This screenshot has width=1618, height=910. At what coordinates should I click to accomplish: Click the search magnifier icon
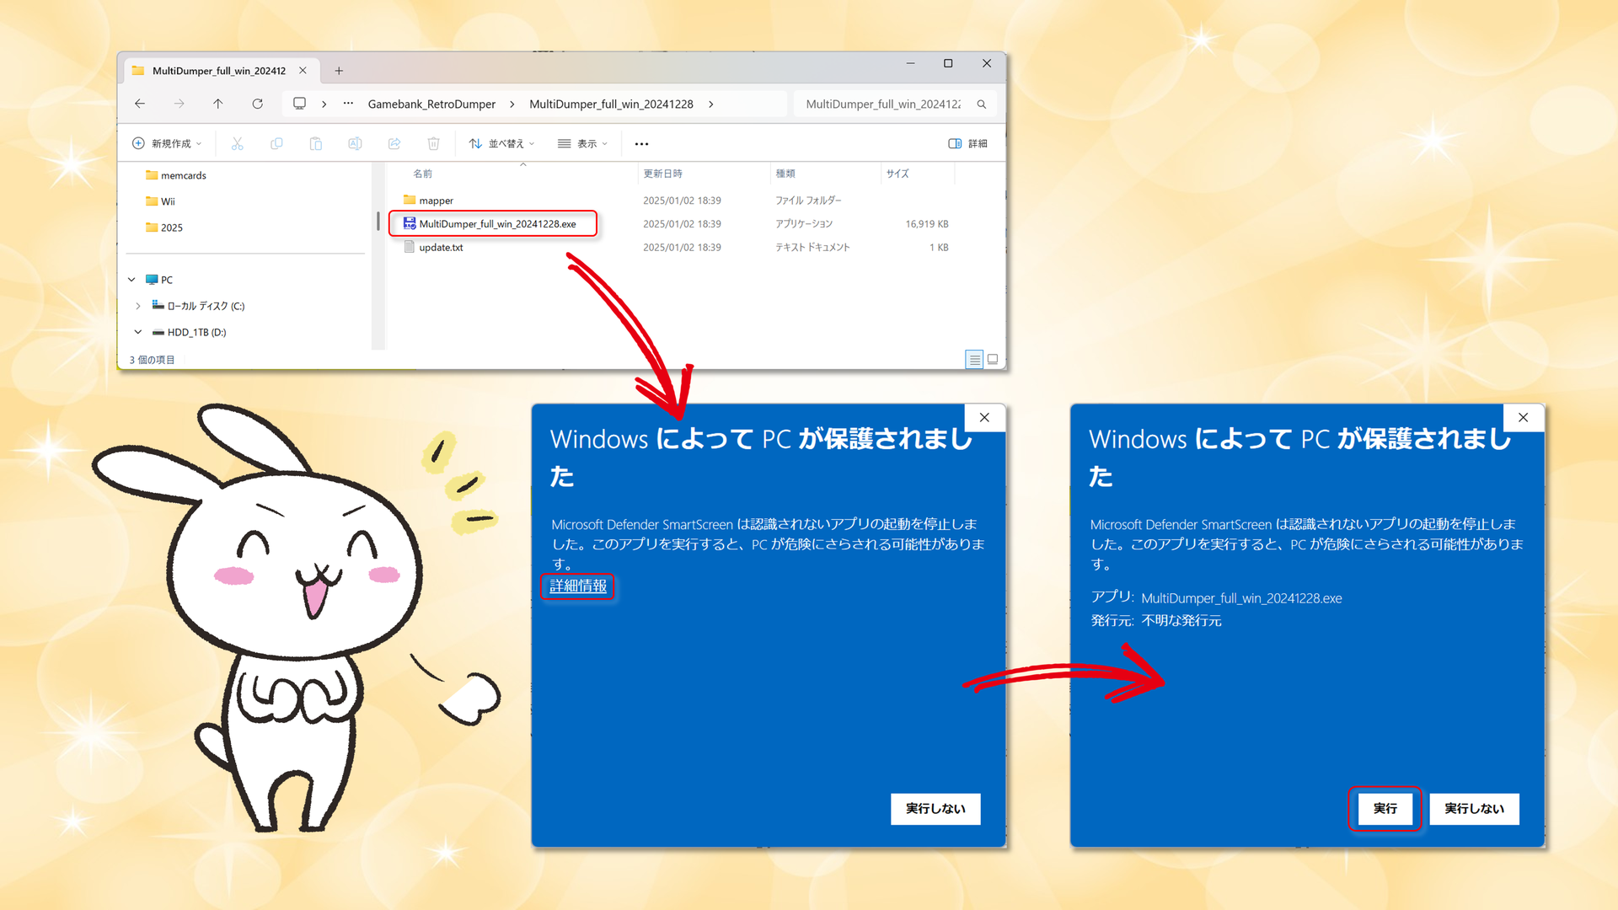(982, 104)
